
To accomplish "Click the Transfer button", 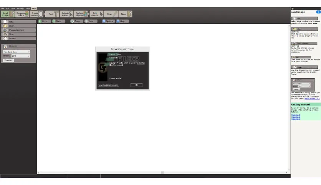I will 8,60.
